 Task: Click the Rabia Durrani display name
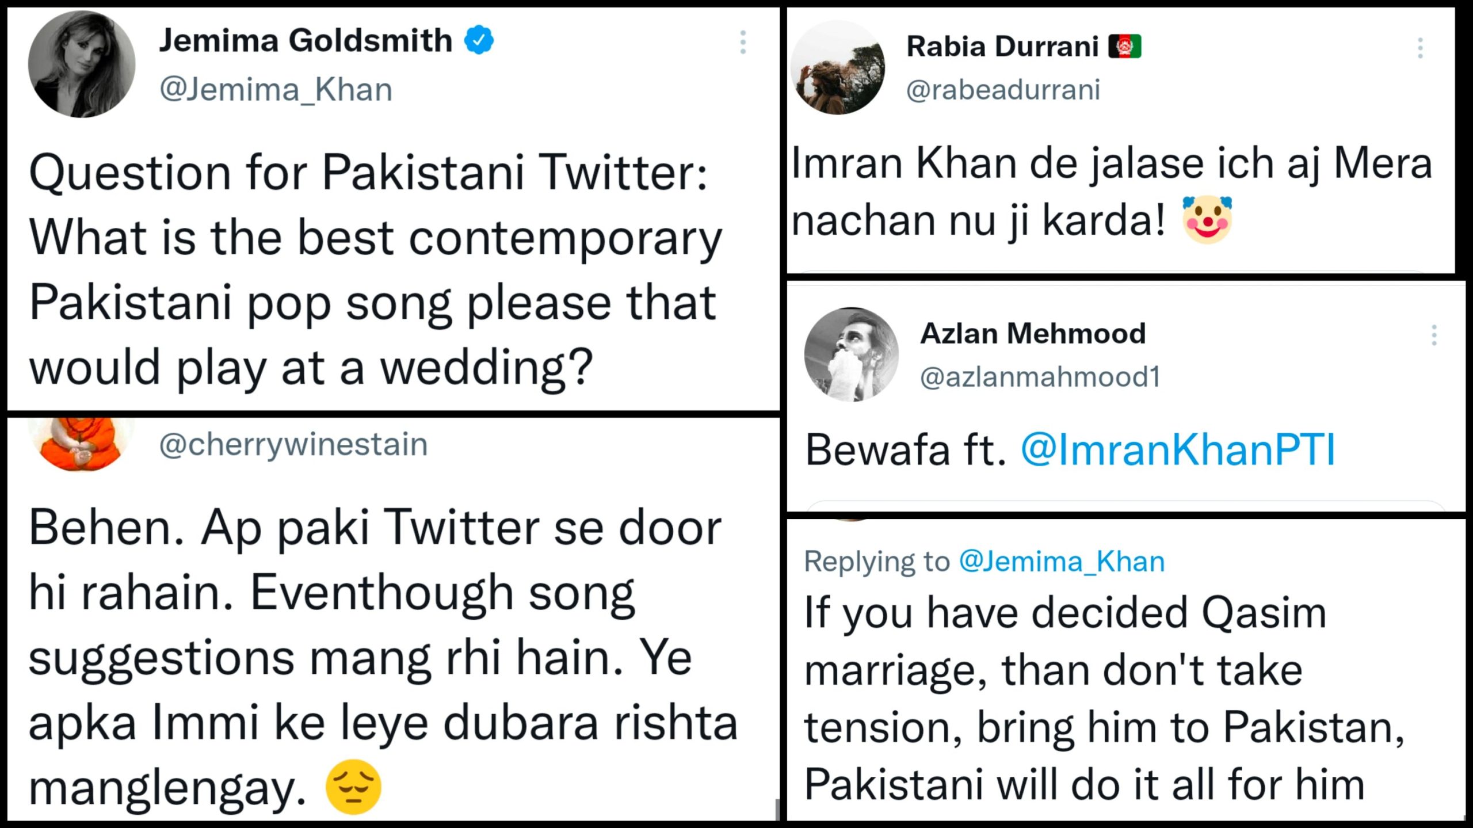point(1002,46)
